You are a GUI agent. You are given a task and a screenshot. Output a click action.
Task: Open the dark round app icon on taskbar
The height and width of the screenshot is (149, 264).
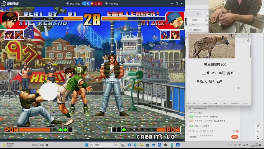tap(166, 145)
